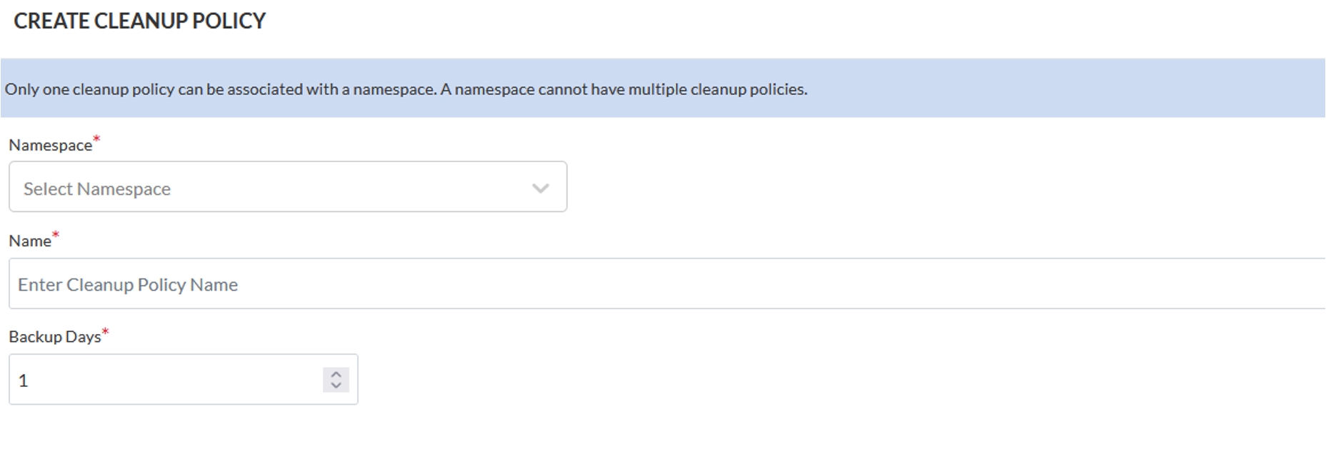1326x454 pixels.
Task: Click the blue cleanup policy info banner
Action: 1000,89
